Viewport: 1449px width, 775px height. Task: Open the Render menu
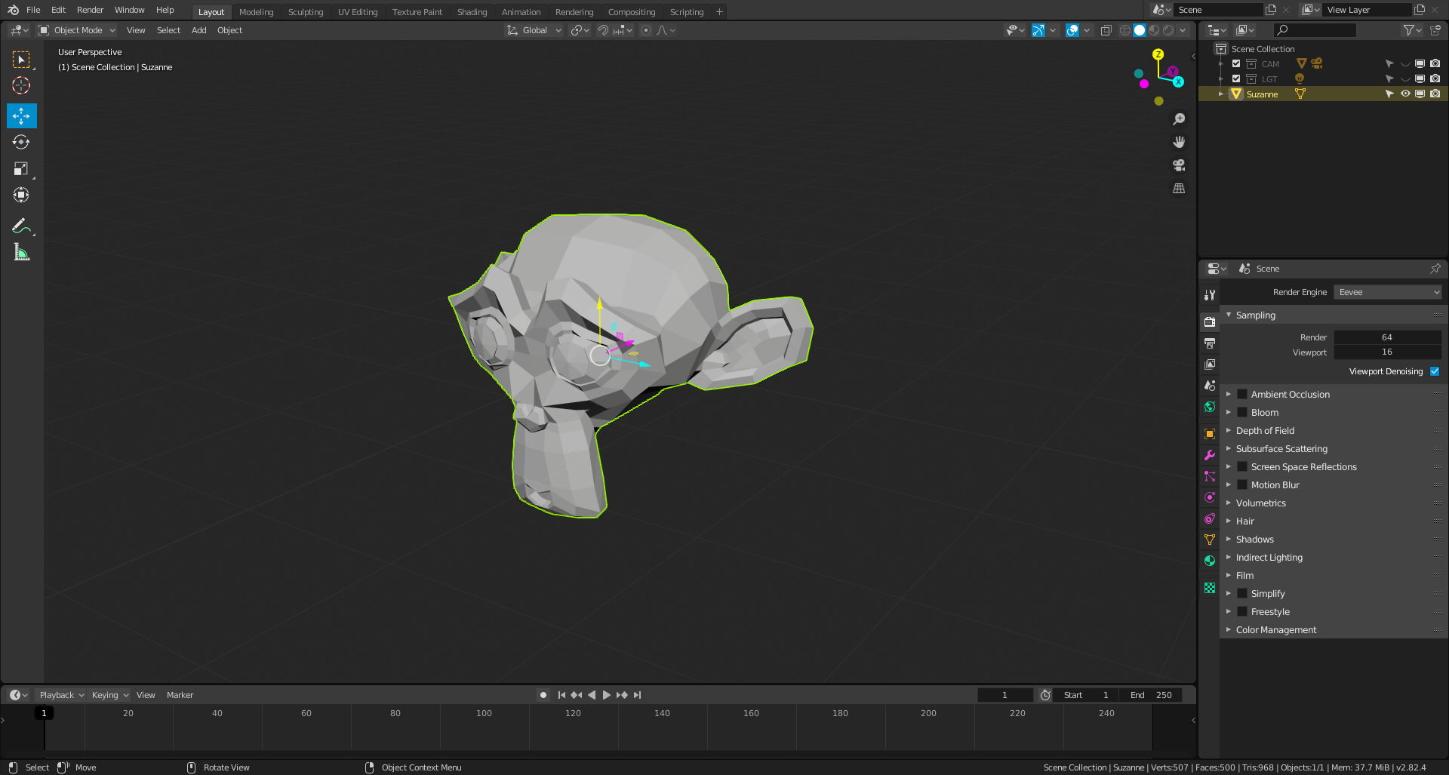click(90, 10)
